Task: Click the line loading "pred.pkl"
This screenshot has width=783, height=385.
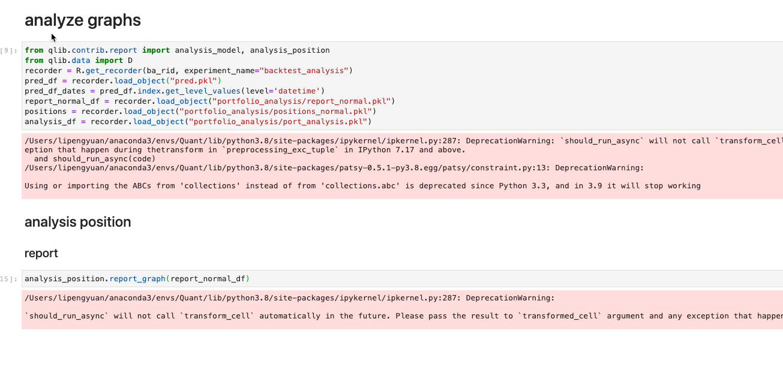Action: point(123,81)
